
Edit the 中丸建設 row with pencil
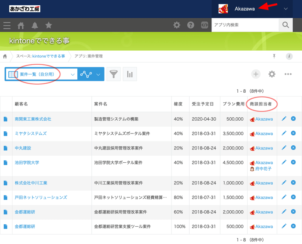click(284, 148)
